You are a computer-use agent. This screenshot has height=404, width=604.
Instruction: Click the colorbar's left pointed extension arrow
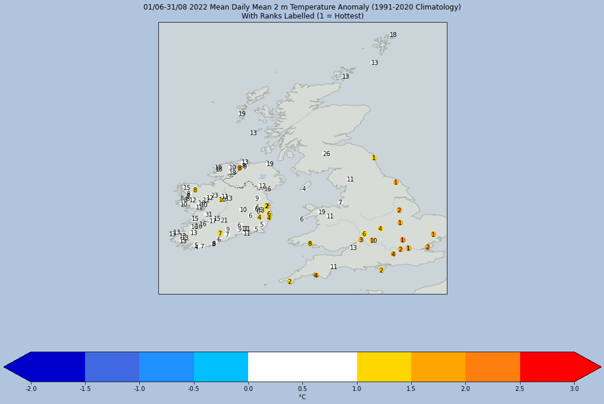[18, 367]
